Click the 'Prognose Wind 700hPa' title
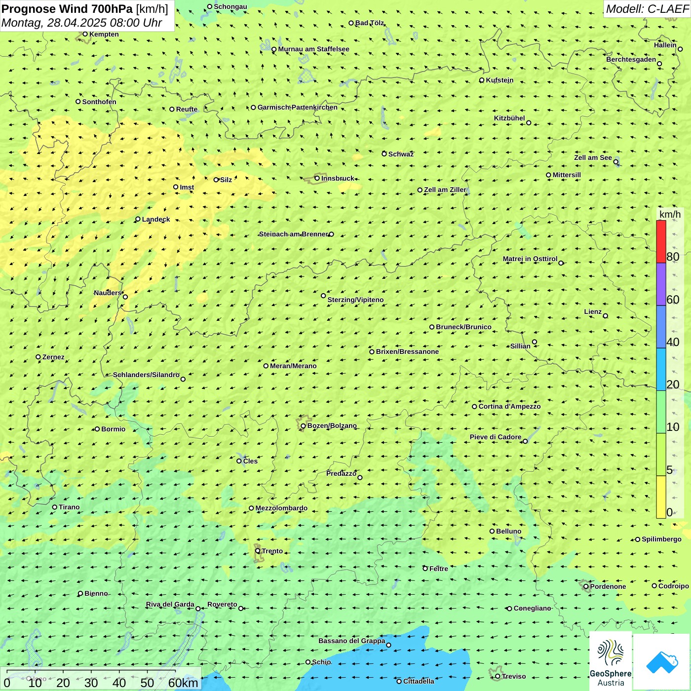The image size is (691, 691). pos(67,9)
